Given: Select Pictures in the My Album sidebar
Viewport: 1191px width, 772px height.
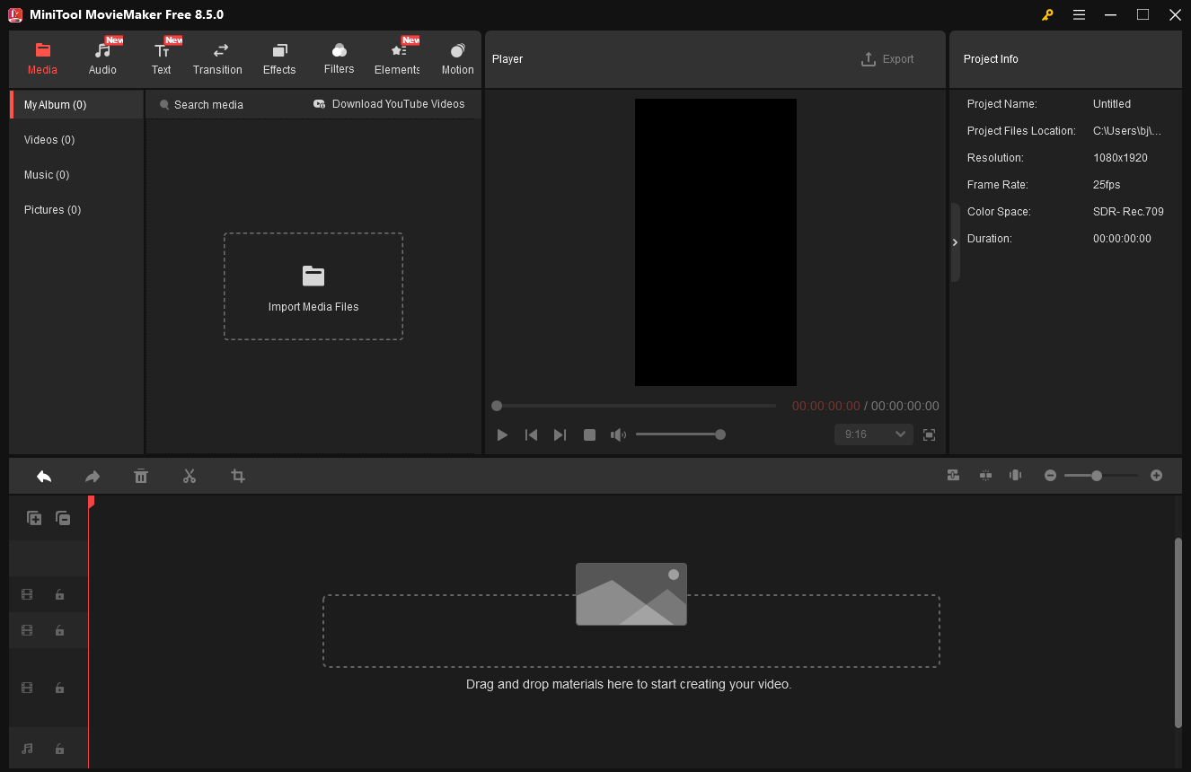Looking at the screenshot, I should (52, 209).
